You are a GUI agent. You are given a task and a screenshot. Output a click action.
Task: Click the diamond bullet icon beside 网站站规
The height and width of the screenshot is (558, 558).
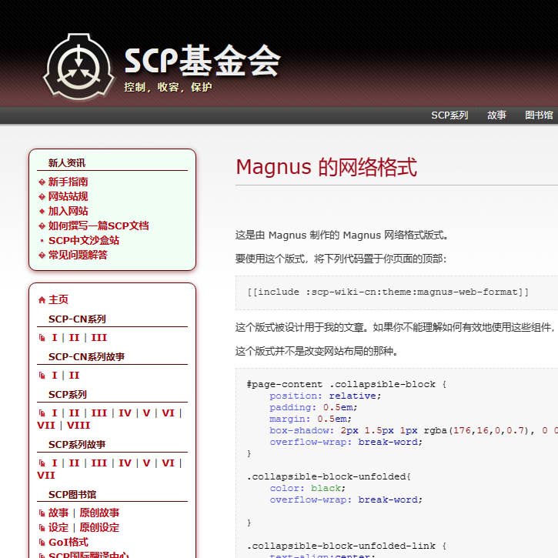click(x=42, y=197)
